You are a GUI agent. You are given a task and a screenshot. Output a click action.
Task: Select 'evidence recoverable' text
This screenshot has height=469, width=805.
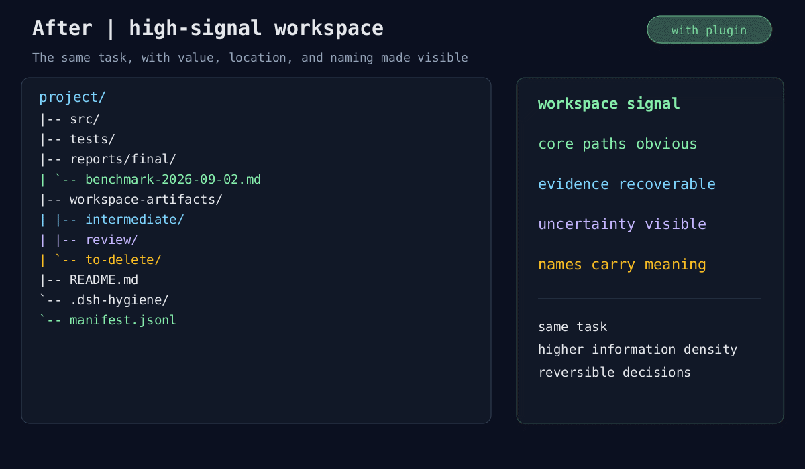tap(627, 184)
